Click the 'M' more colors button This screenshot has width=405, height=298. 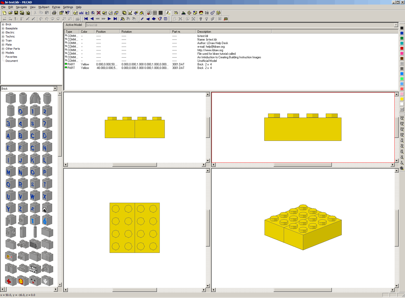click(402, 109)
